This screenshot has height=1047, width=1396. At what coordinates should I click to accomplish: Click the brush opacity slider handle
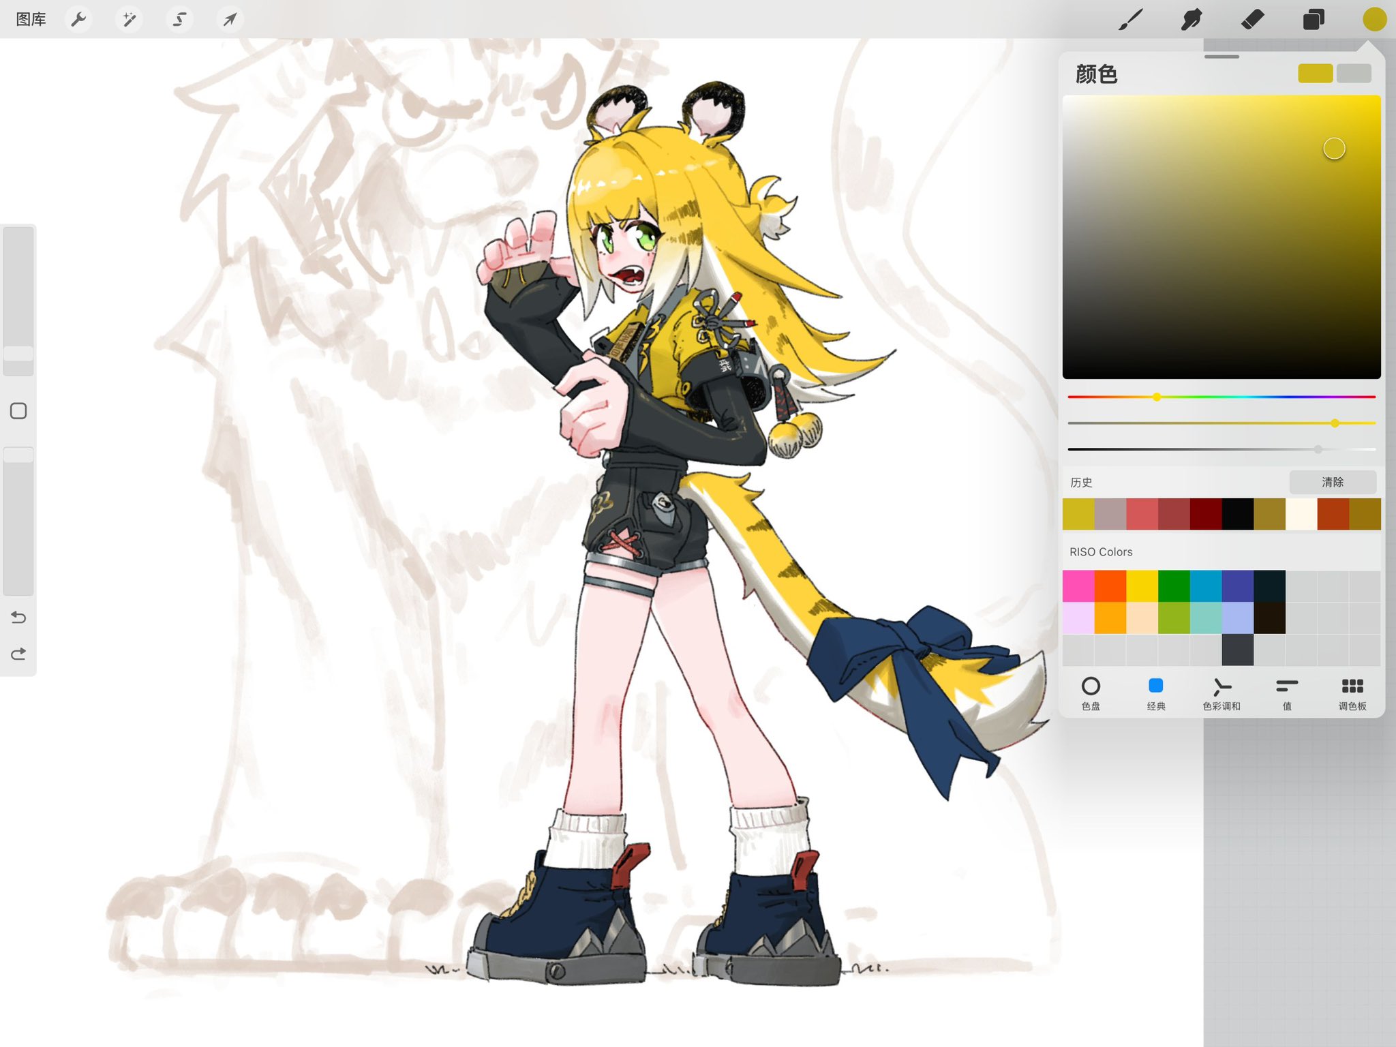click(18, 455)
